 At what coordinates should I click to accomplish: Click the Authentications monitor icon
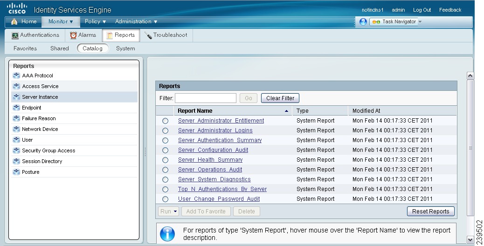coord(15,35)
